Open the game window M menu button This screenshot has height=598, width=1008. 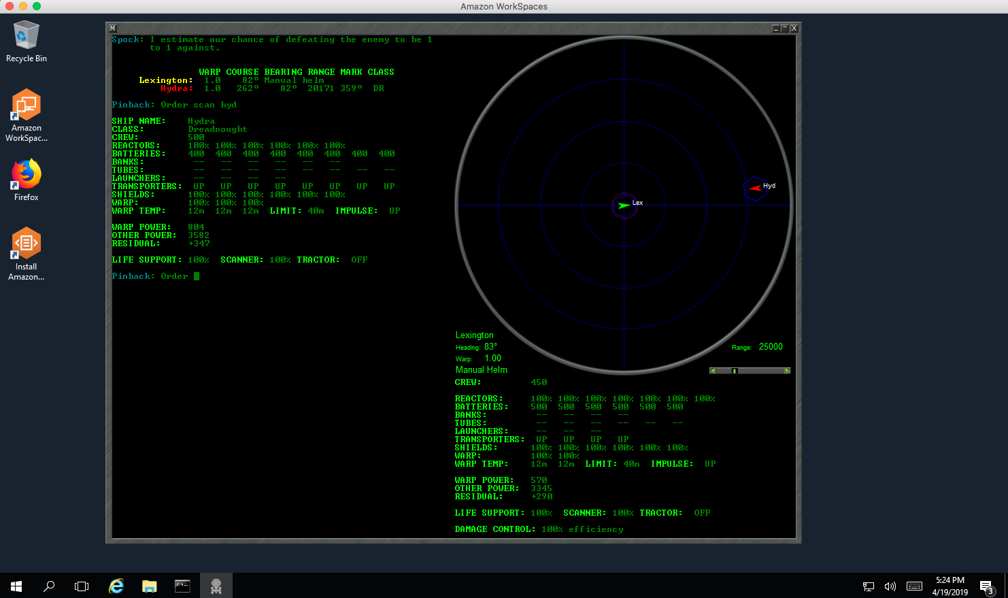click(113, 29)
